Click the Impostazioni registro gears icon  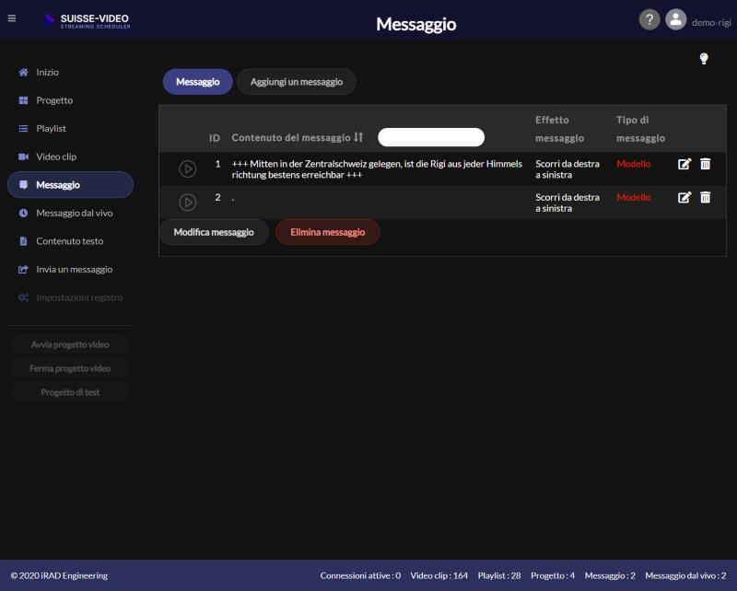point(23,298)
